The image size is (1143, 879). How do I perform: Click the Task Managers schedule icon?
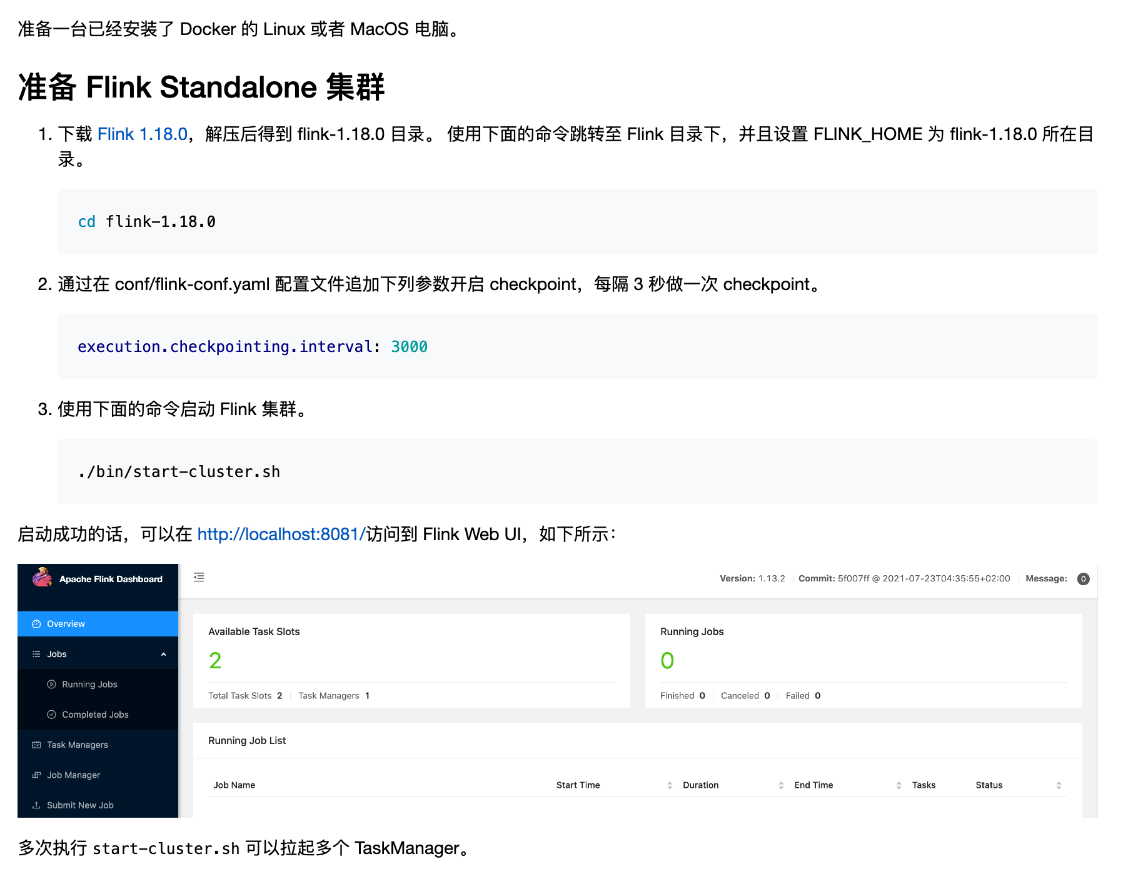[36, 745]
